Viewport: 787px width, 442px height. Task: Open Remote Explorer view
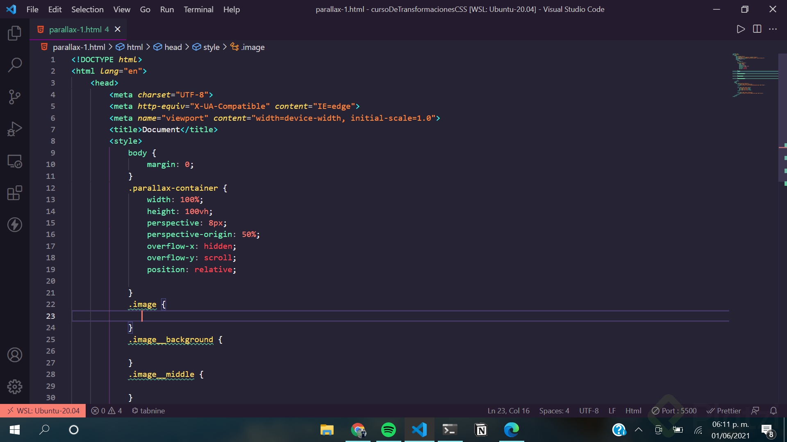point(15,161)
